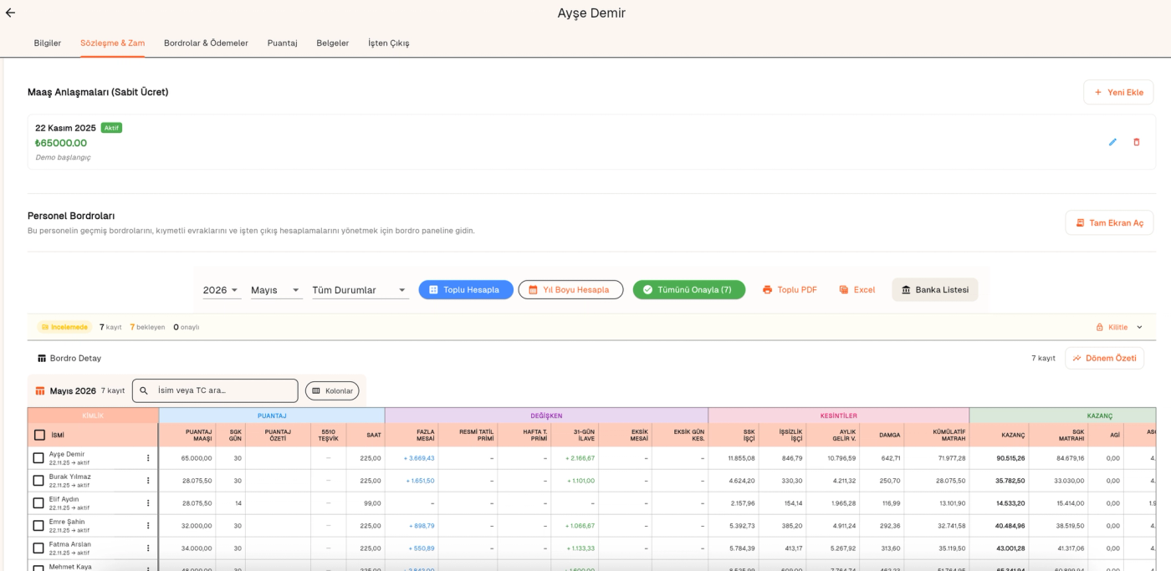Add new salary agreement with Yeni Ekle
Screen dimensions: 1171x571
(x=1118, y=92)
